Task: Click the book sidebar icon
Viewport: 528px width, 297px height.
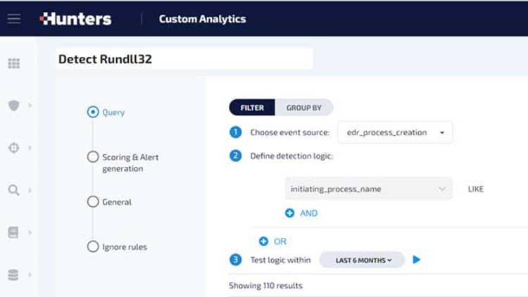Action: pyautogui.click(x=13, y=232)
